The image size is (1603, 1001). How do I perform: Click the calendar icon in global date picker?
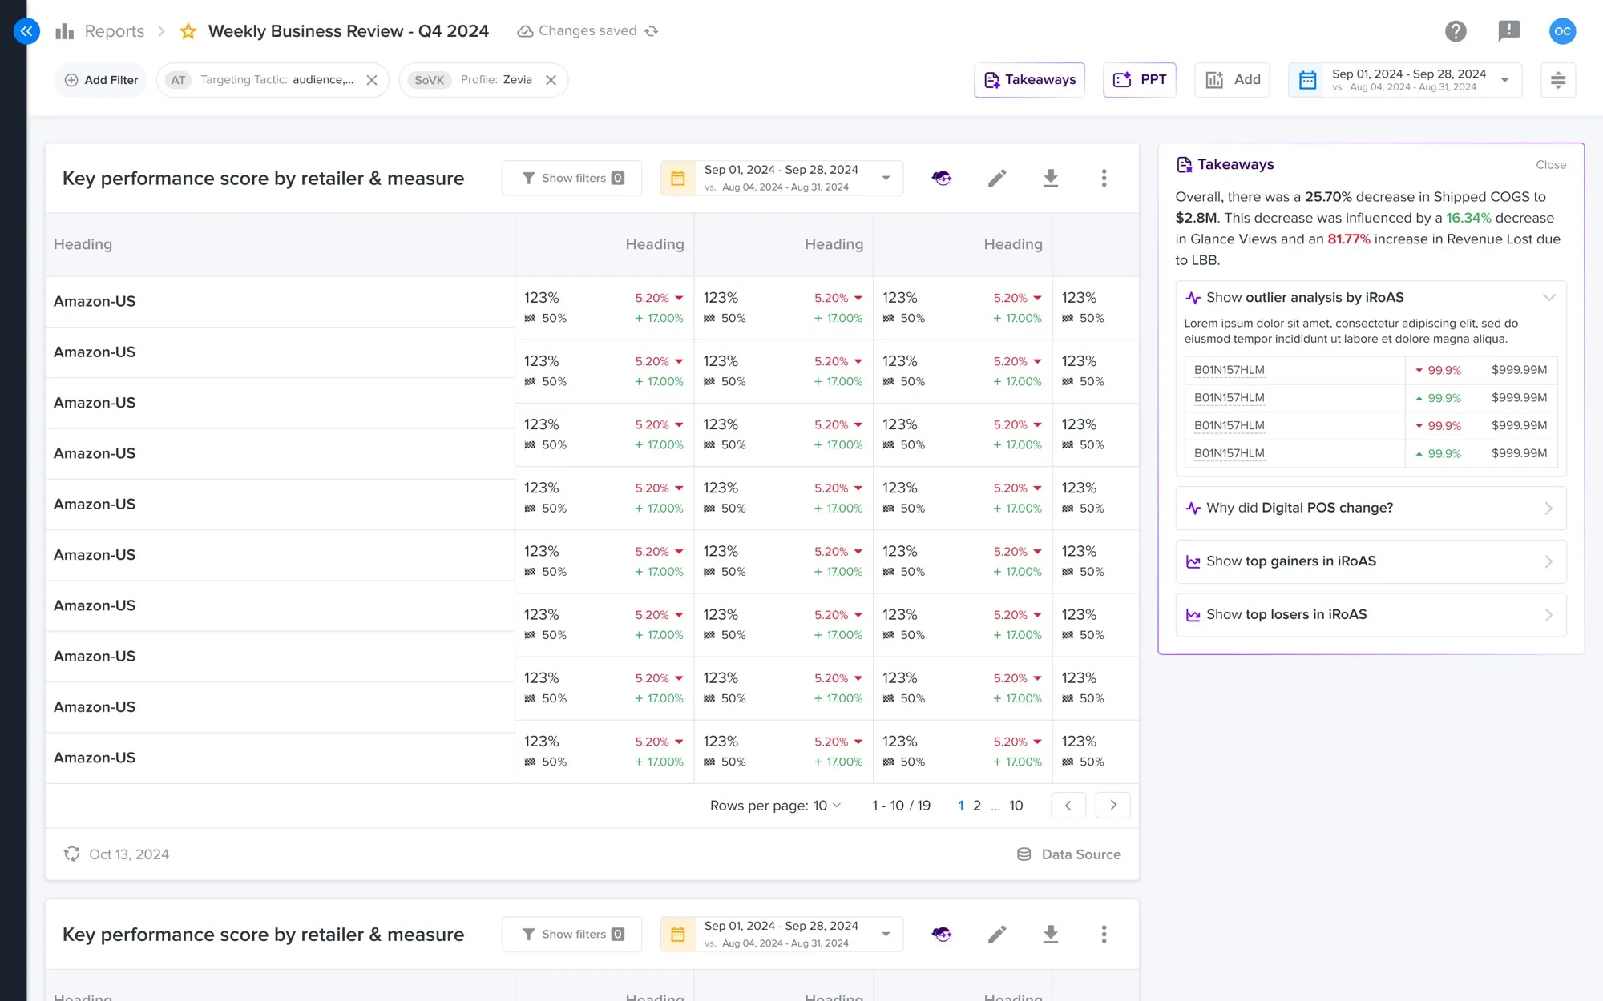pyautogui.click(x=1307, y=80)
